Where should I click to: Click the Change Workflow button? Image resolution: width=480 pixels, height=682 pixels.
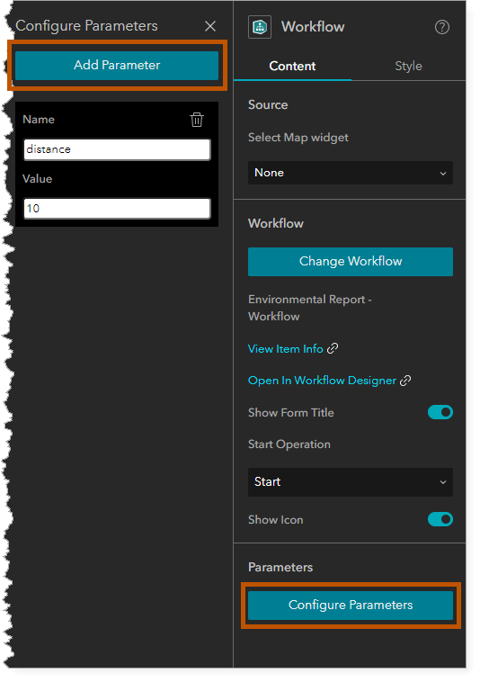coord(351,262)
